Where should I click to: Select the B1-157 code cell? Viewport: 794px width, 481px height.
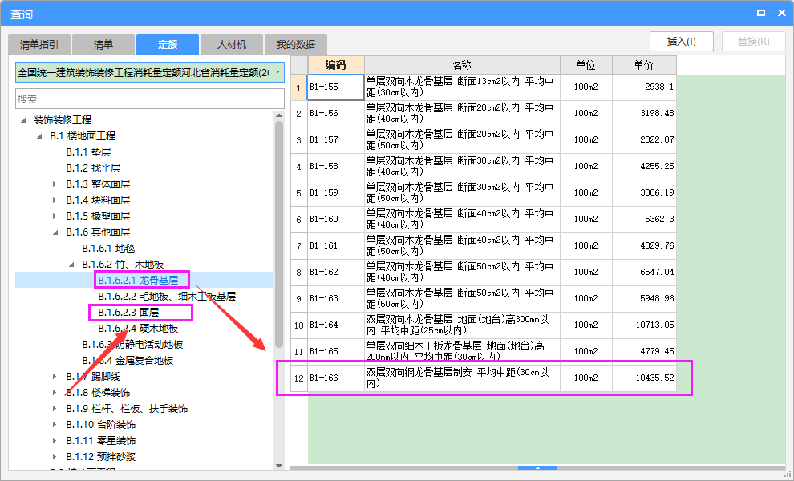[336, 139]
